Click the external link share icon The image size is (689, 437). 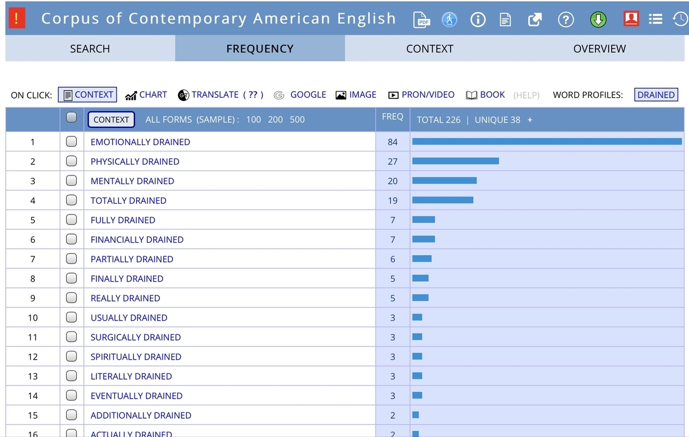tap(535, 20)
